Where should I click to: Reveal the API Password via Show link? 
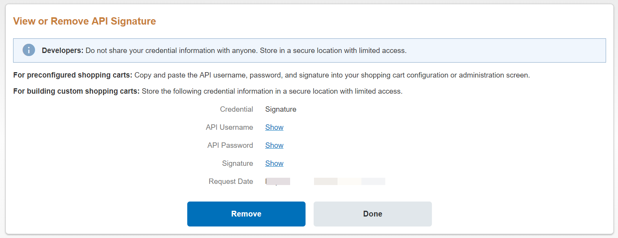click(274, 145)
